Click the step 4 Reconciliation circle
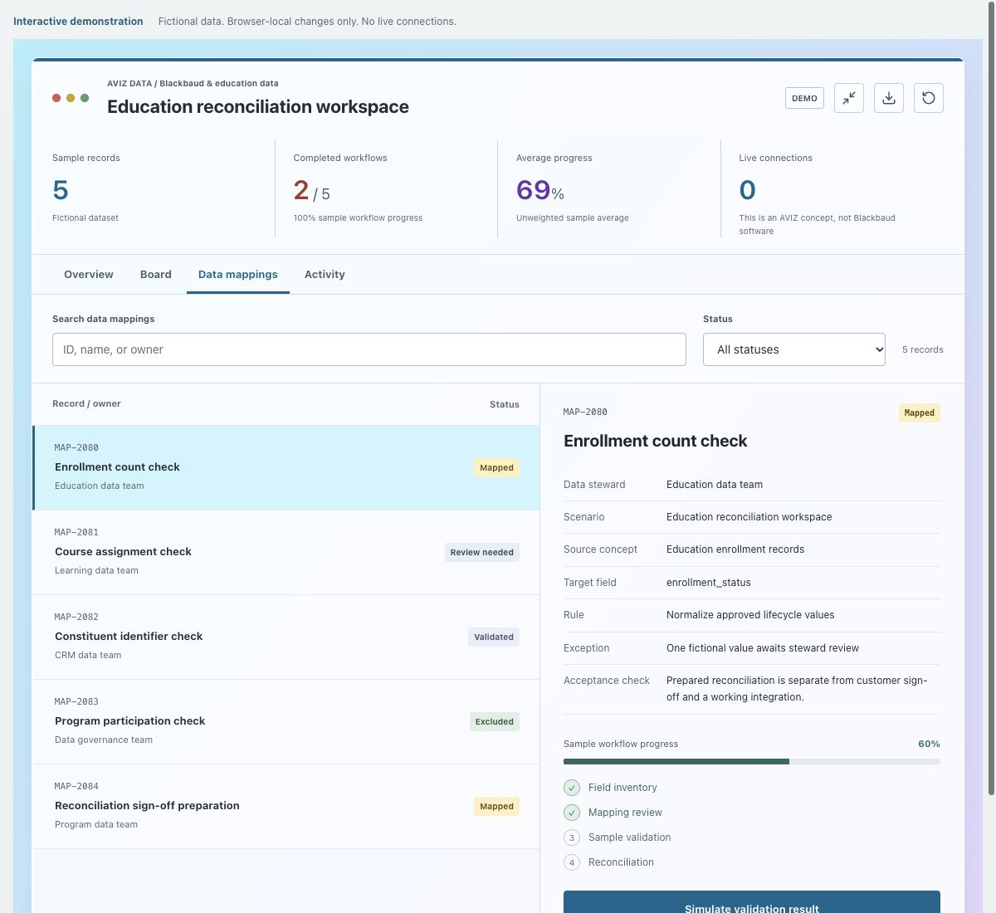This screenshot has height=913, width=996. click(x=572, y=862)
